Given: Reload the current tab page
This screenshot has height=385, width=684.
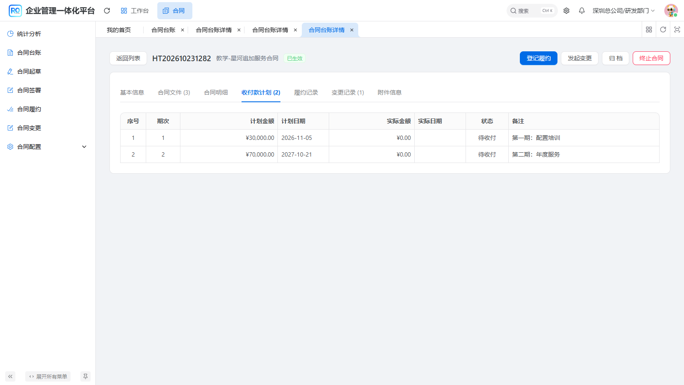Looking at the screenshot, I should point(663,30).
